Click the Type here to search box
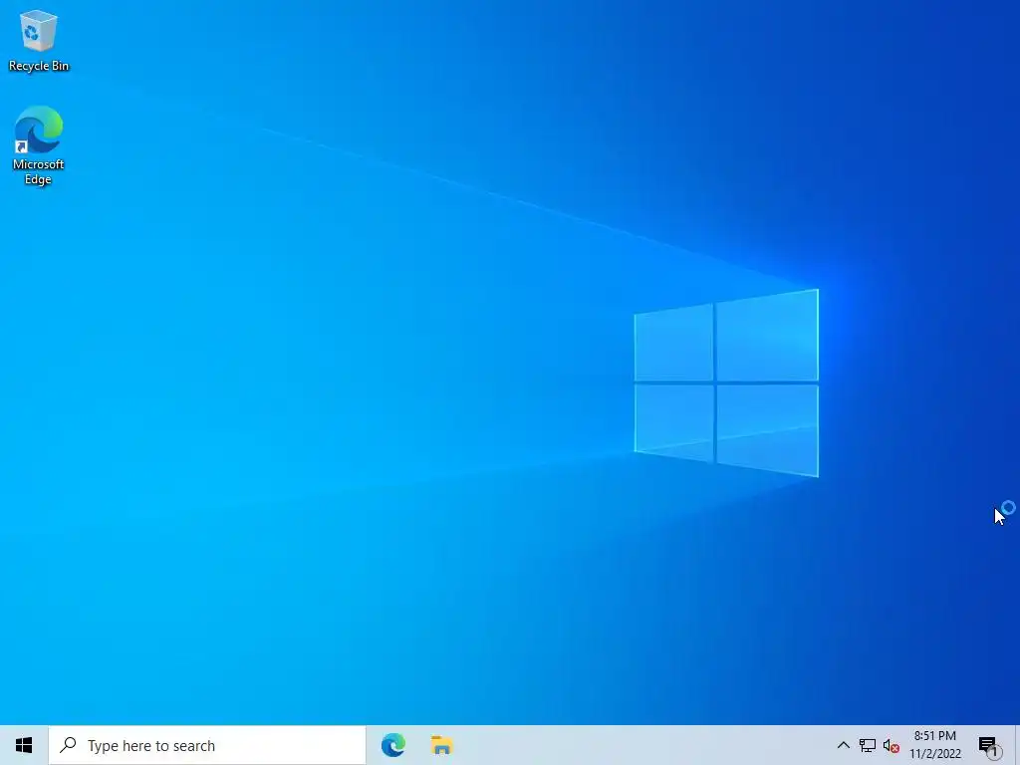This screenshot has width=1020, height=765. (x=207, y=745)
